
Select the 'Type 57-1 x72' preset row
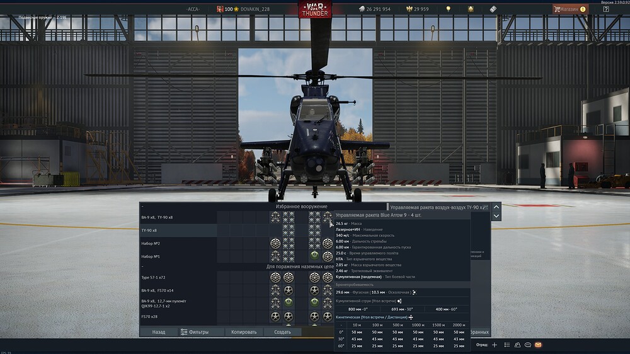click(178, 277)
